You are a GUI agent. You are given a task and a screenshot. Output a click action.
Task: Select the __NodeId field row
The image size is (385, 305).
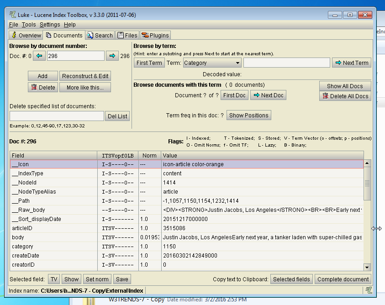pyautogui.click(x=187, y=183)
